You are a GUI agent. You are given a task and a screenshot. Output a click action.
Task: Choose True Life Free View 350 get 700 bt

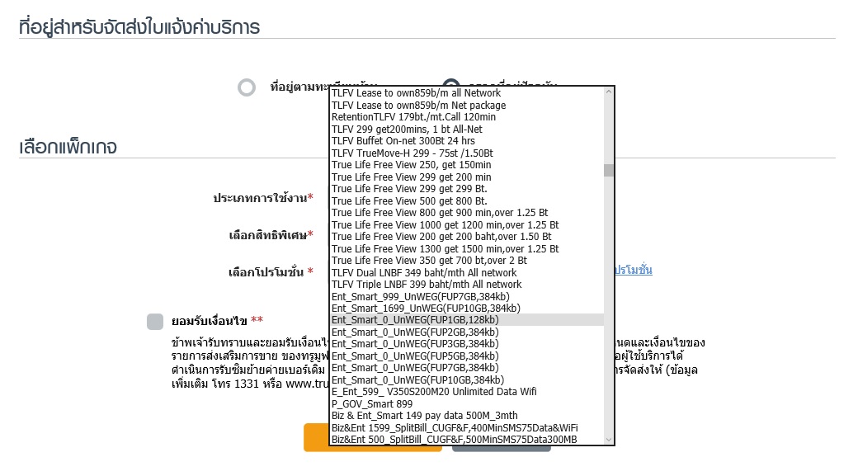(467, 261)
